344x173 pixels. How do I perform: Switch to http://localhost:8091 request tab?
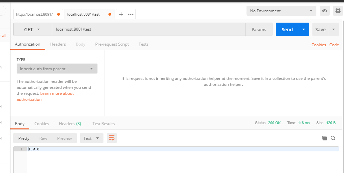38,14
